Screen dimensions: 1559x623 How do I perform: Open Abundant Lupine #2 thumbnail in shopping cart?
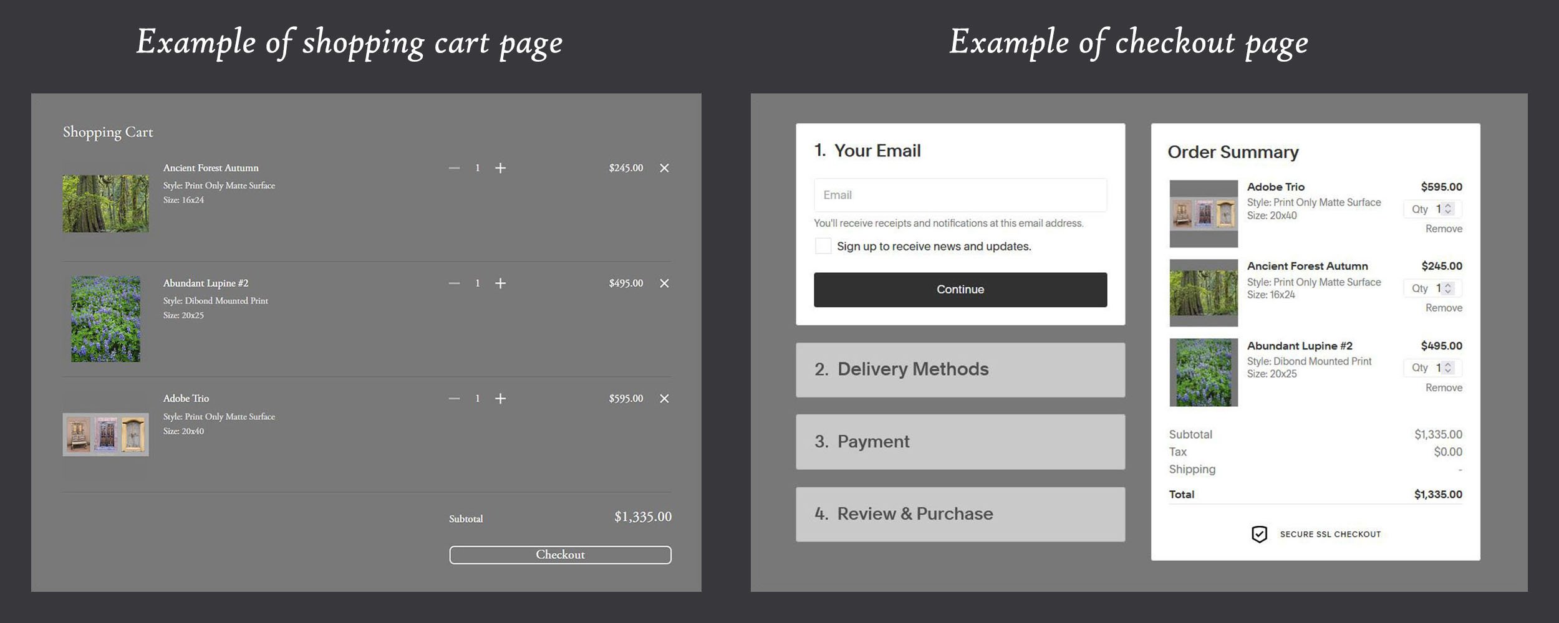tap(105, 319)
